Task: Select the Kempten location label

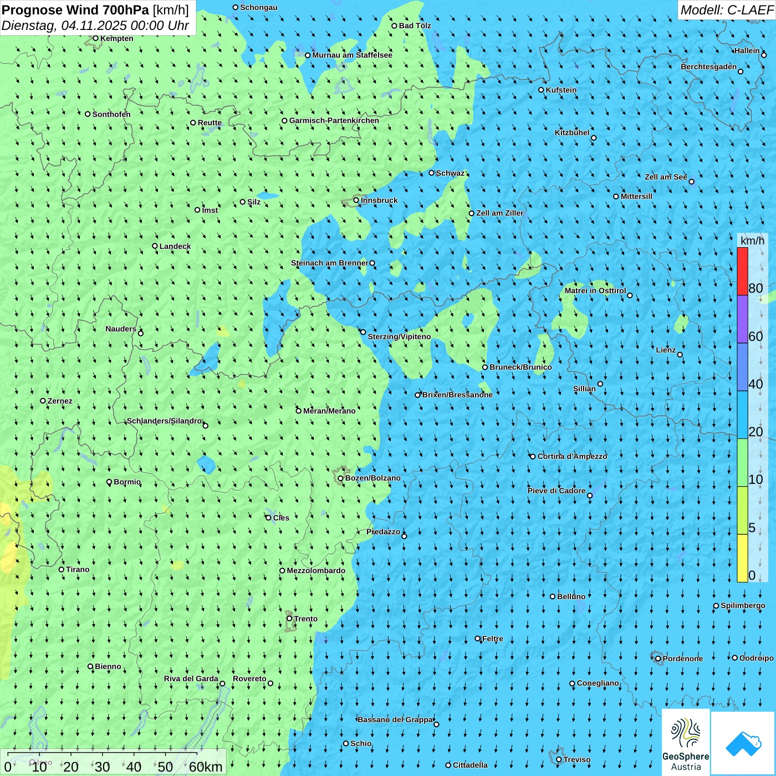Action: point(116,38)
